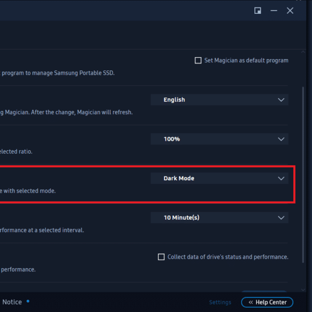
Task: Click the double-chevron icon on Help Center
Action: click(251, 302)
